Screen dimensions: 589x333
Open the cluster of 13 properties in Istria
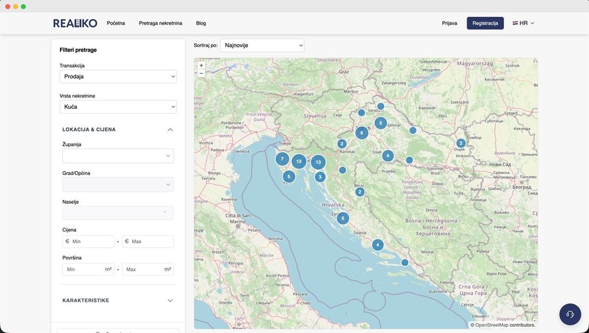click(x=299, y=161)
